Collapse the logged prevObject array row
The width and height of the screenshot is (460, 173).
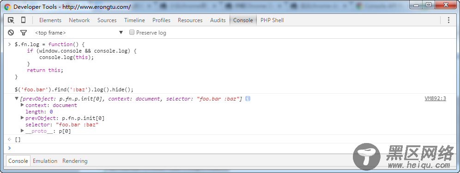[17, 99]
